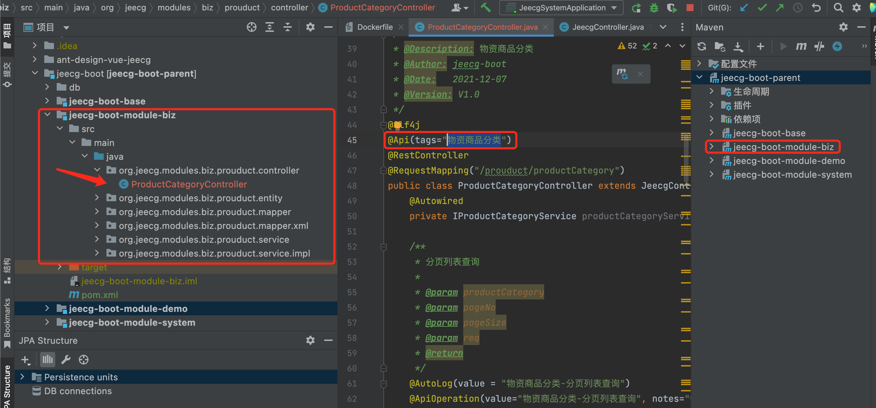This screenshot has height=408, width=876.
Task: Open Execute Maven Goal with the m icon
Action: click(801, 46)
